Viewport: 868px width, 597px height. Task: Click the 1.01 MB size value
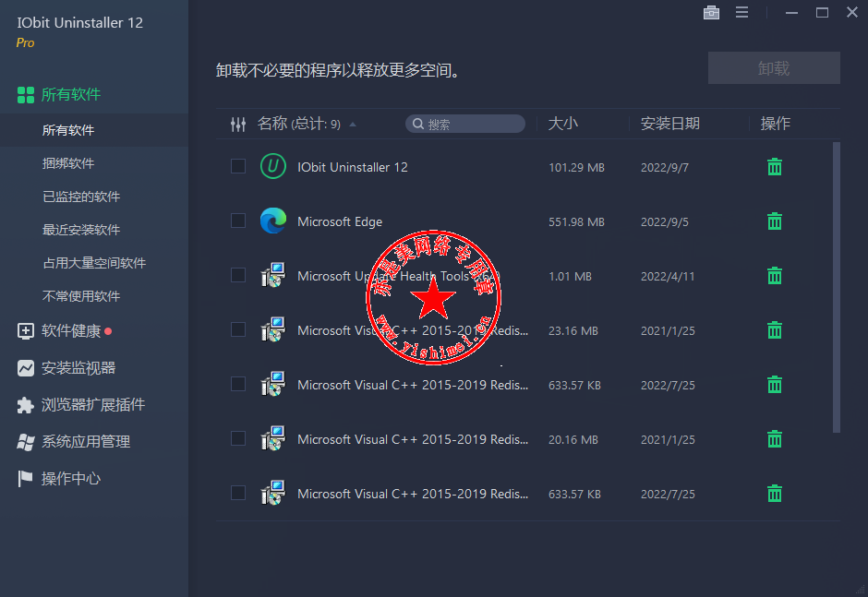(x=570, y=276)
